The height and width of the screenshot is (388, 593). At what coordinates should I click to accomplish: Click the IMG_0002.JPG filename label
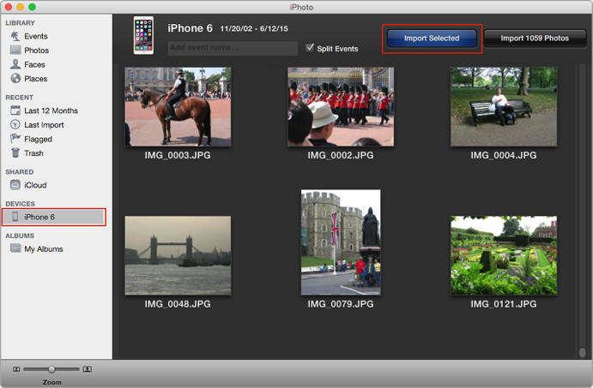tap(341, 155)
